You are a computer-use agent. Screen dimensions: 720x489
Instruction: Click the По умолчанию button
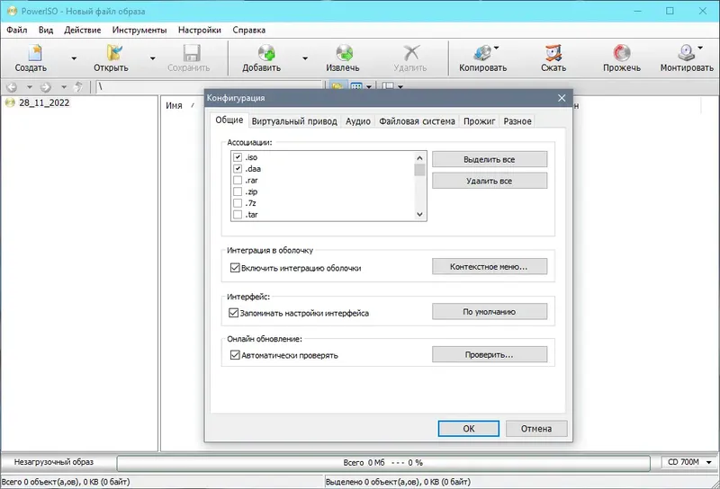coord(490,312)
